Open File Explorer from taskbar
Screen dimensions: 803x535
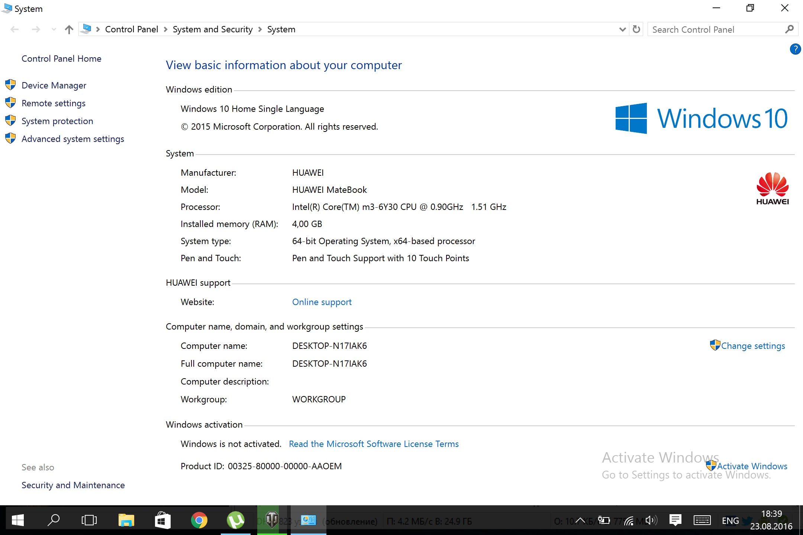[x=126, y=520]
